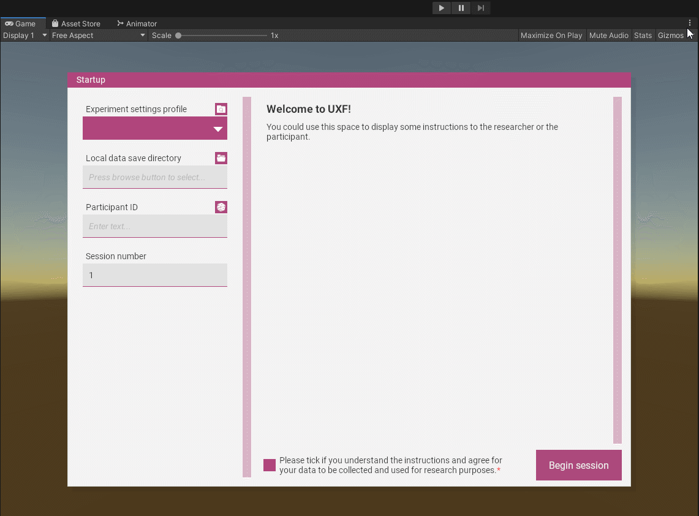Click the Scale slider handle
The image size is (699, 516).
178,36
